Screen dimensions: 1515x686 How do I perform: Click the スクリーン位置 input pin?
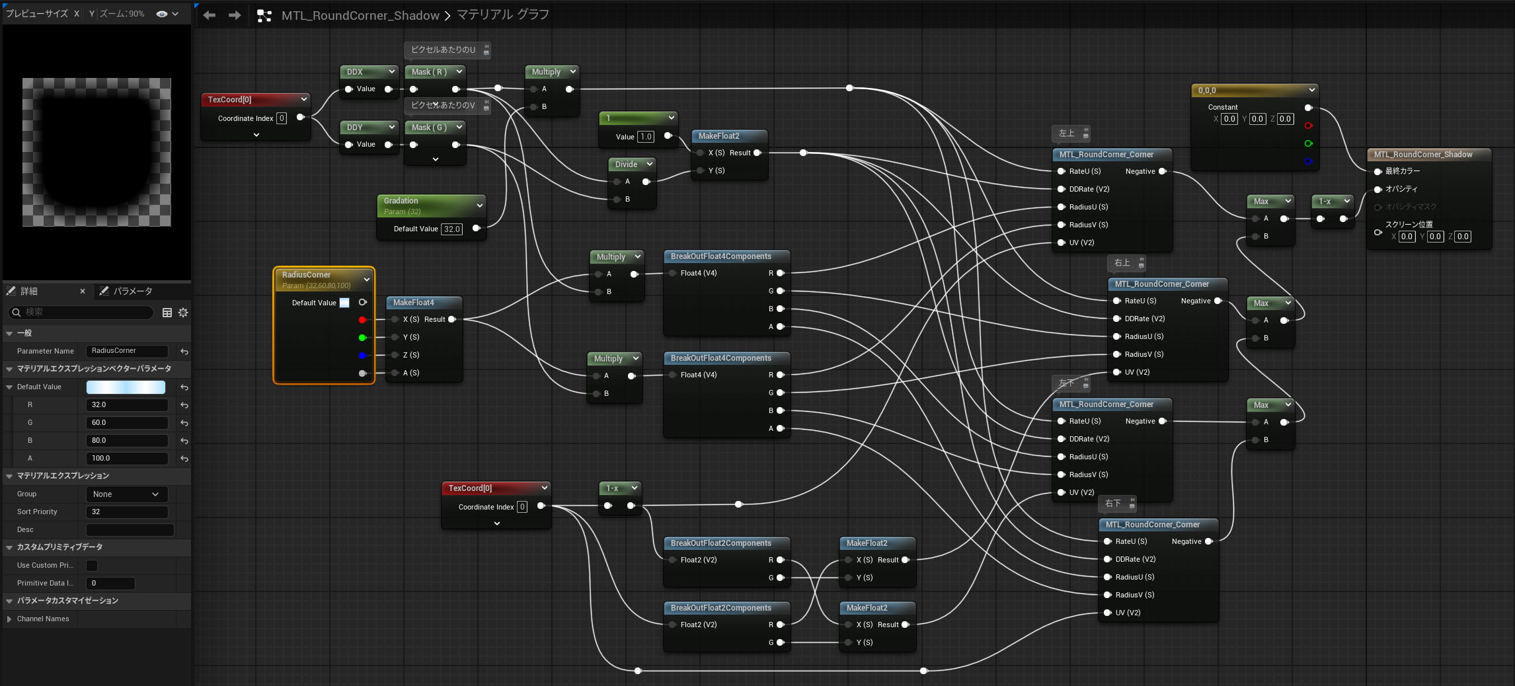point(1378,233)
